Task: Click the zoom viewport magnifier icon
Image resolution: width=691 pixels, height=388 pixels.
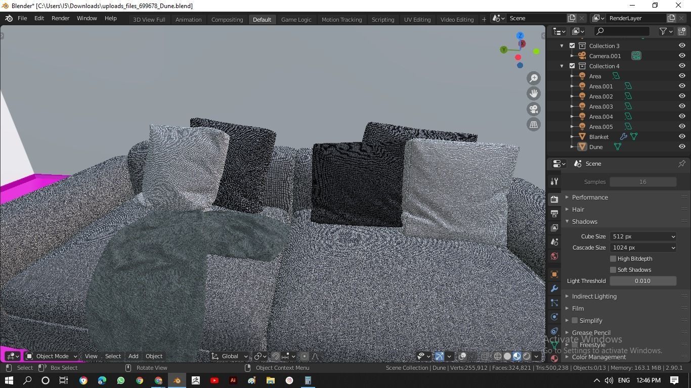Action: pos(534,78)
